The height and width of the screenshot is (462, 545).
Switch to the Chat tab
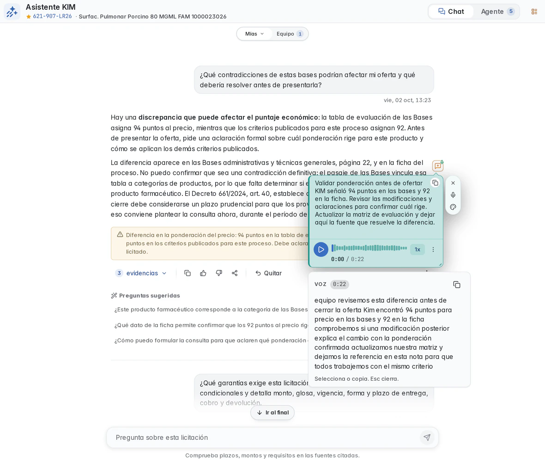coord(451,12)
